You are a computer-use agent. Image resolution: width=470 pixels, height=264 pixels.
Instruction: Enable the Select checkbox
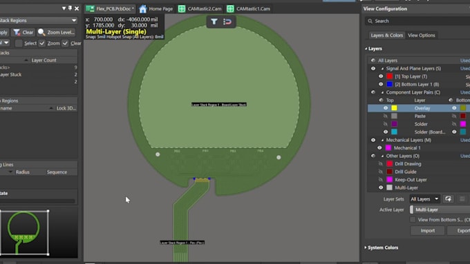click(x=19, y=43)
